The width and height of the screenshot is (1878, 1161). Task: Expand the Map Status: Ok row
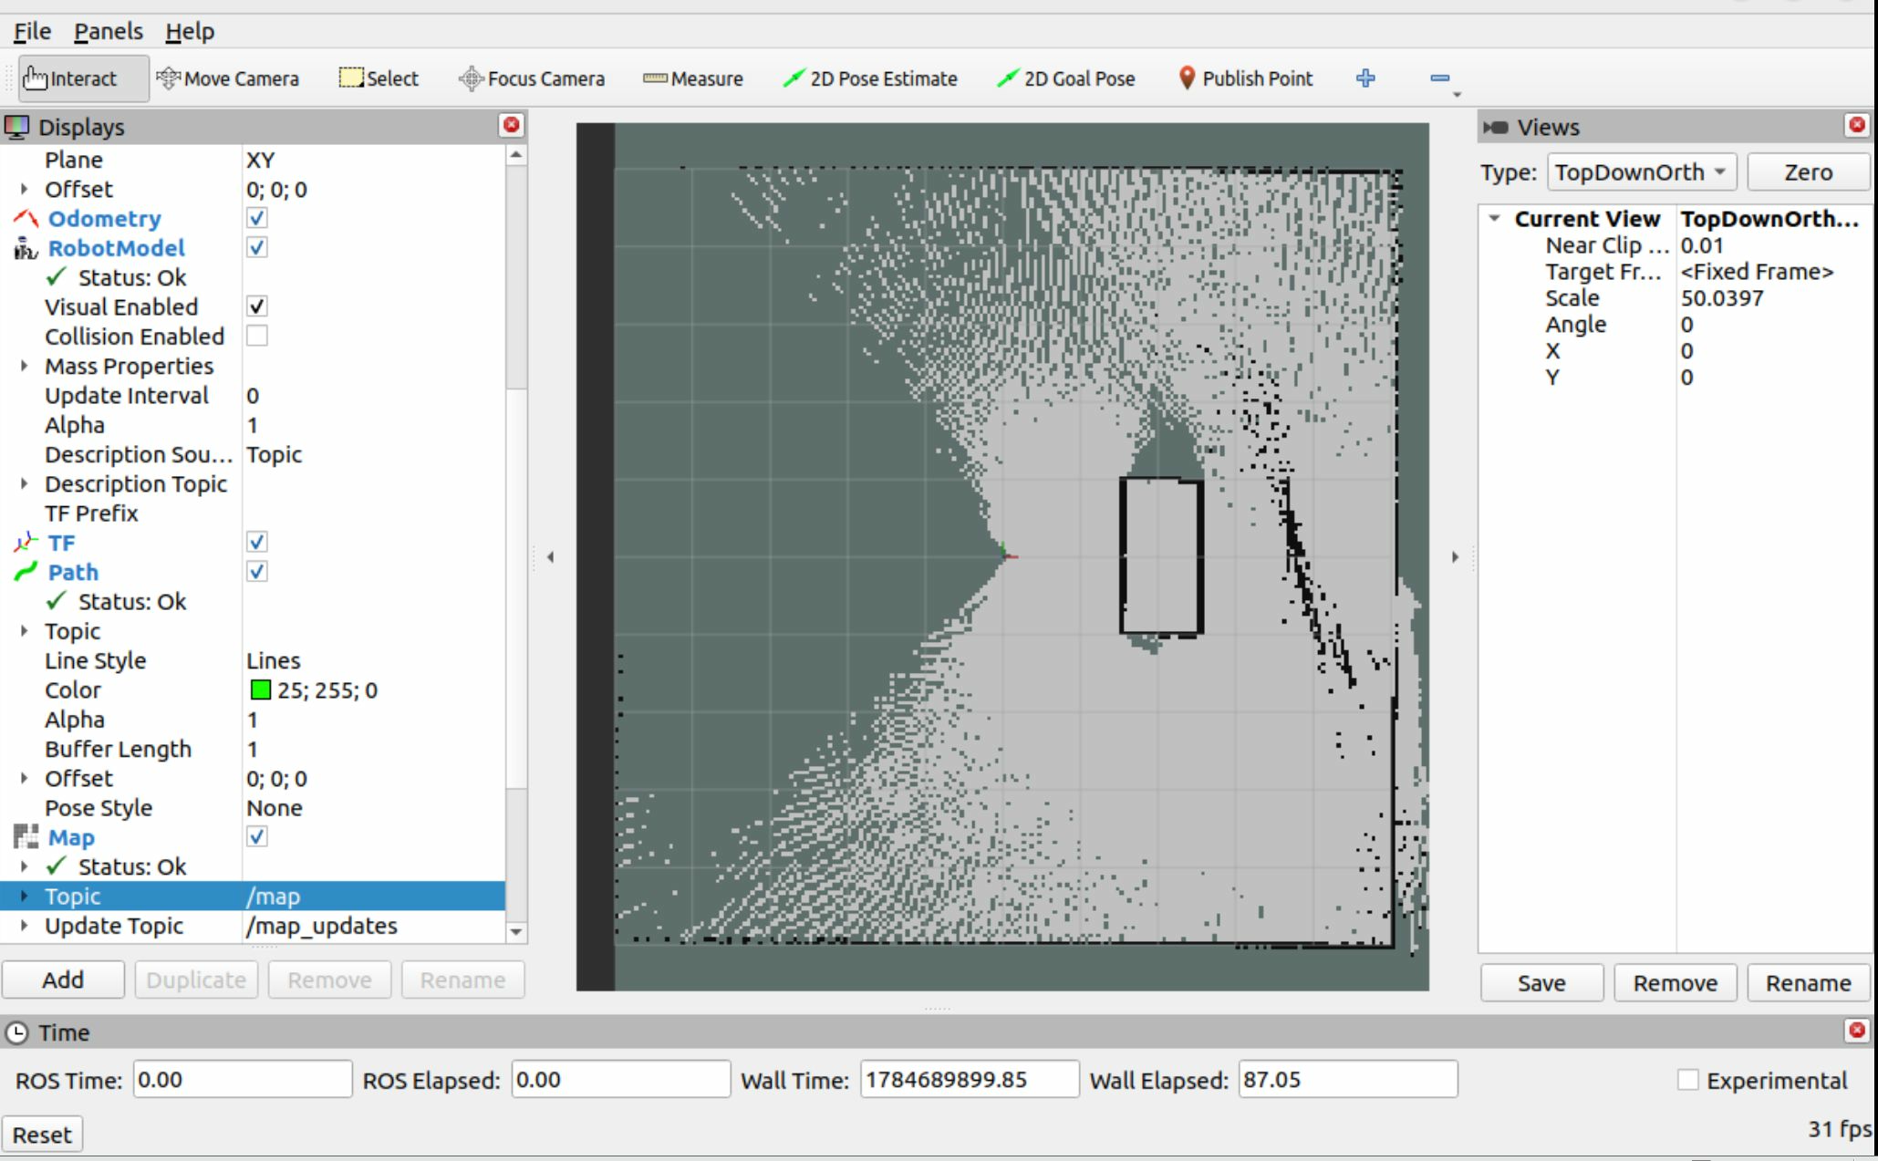(x=25, y=866)
